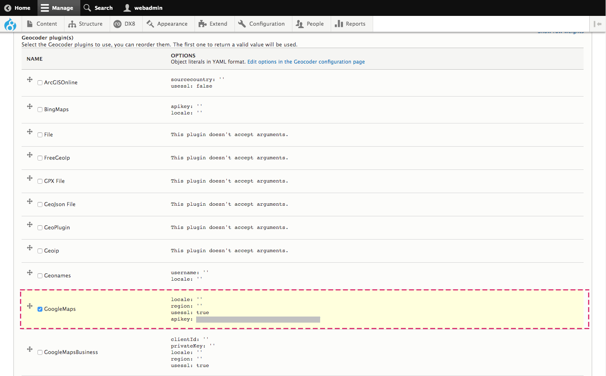606x376 pixels.
Task: Click the drag handle for Geonames row
Action: tap(30, 273)
